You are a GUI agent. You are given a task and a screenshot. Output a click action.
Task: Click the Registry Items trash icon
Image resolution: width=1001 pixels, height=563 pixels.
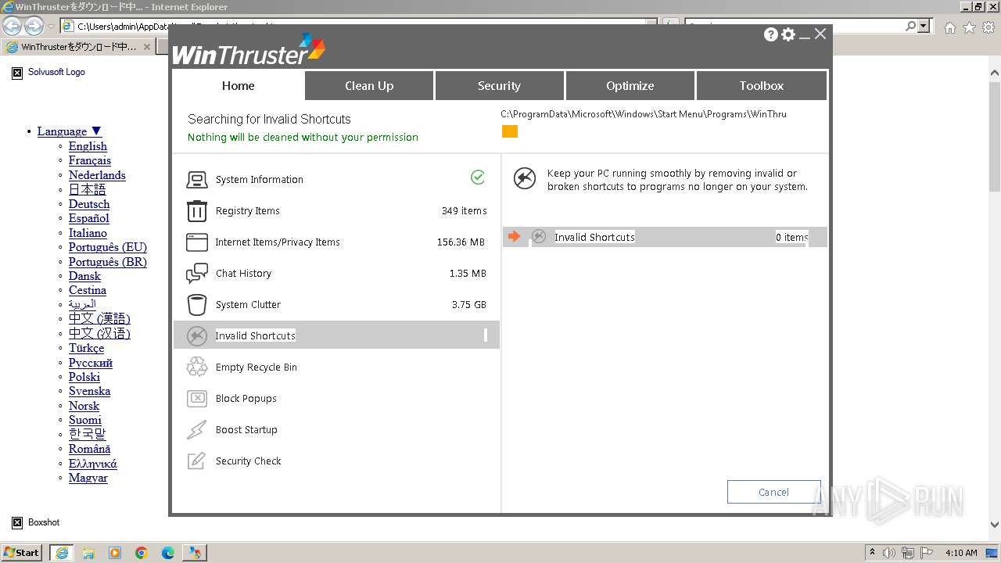[x=197, y=211]
